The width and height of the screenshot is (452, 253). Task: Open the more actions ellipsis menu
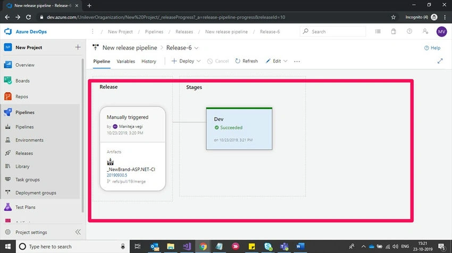[297, 61]
